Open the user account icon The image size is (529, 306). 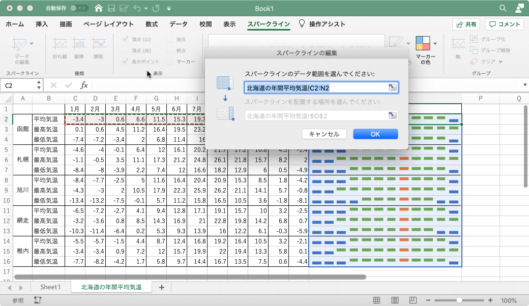tap(519, 8)
